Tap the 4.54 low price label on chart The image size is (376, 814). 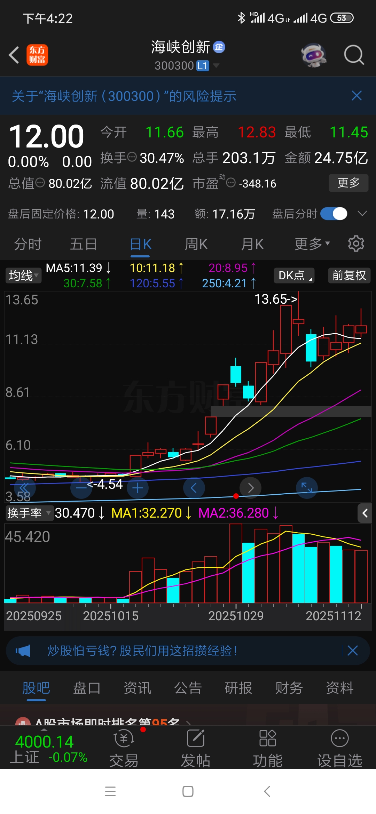(x=105, y=484)
